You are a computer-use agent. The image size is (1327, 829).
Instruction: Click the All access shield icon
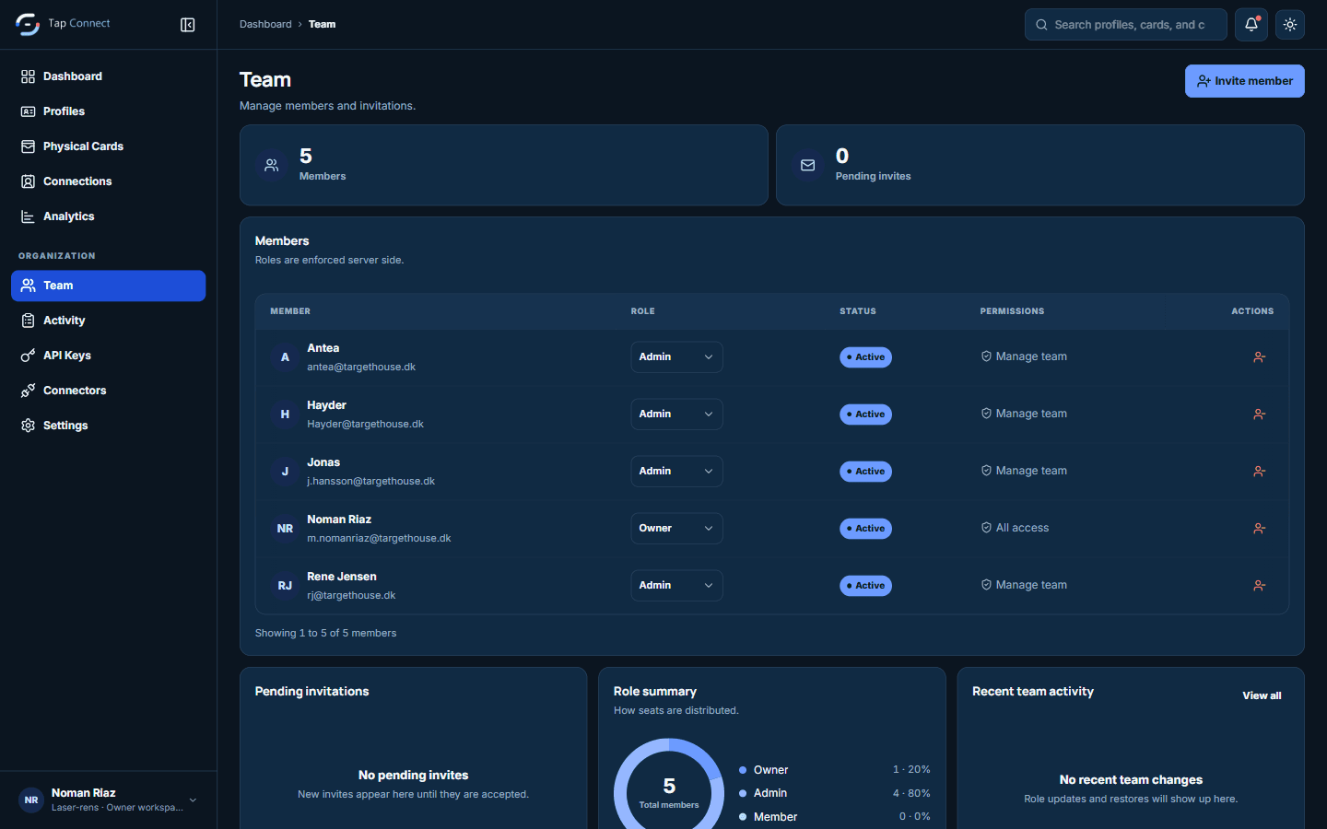[986, 528]
